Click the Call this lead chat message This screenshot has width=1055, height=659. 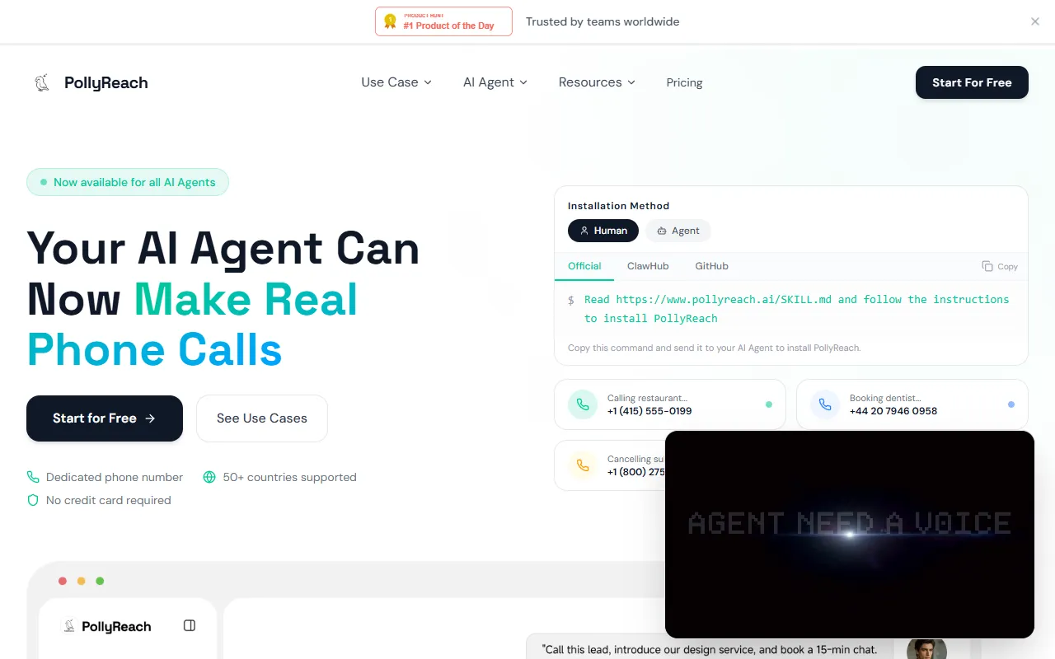710,649
